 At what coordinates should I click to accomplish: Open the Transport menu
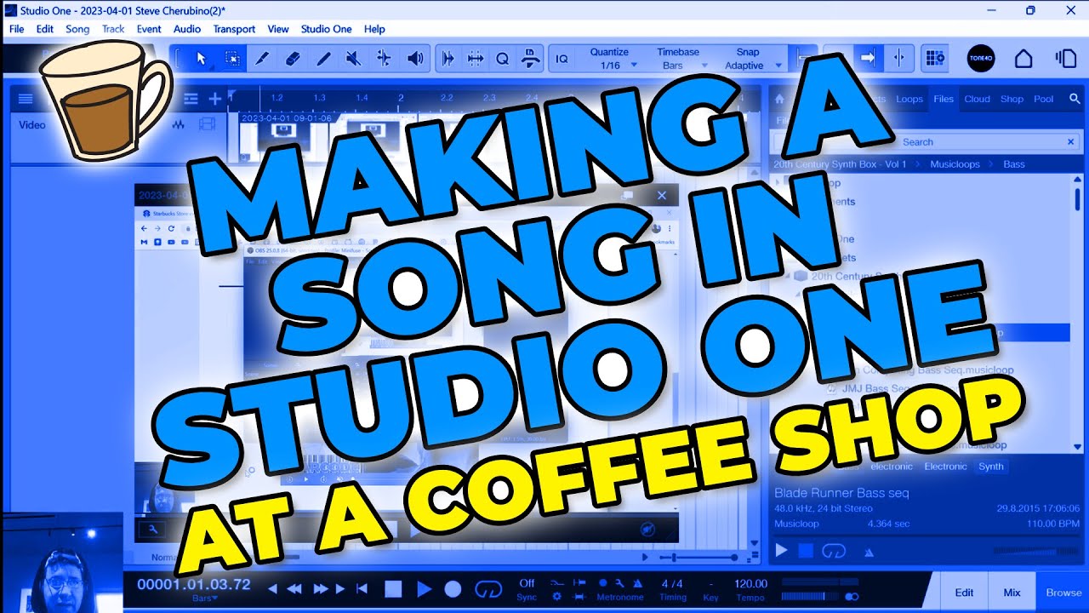click(234, 29)
